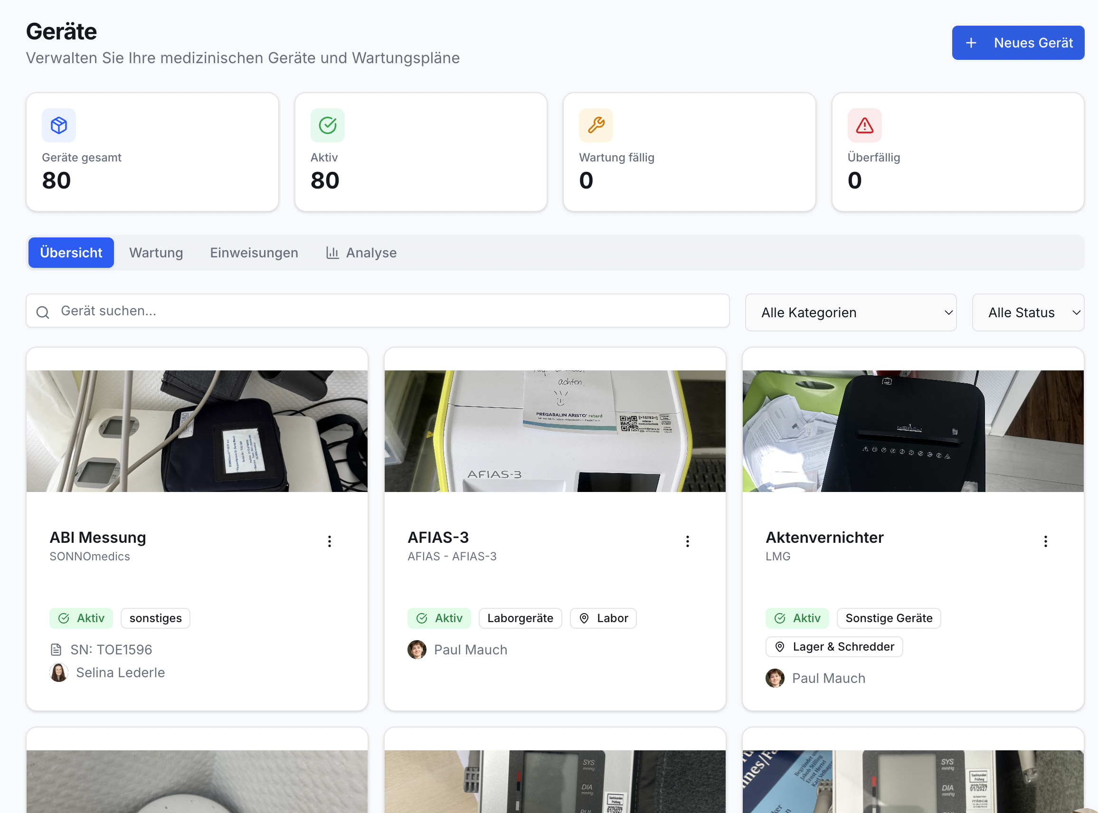The width and height of the screenshot is (1098, 813).
Task: Click the wrench icon on Wartung fällig card
Action: 596,125
